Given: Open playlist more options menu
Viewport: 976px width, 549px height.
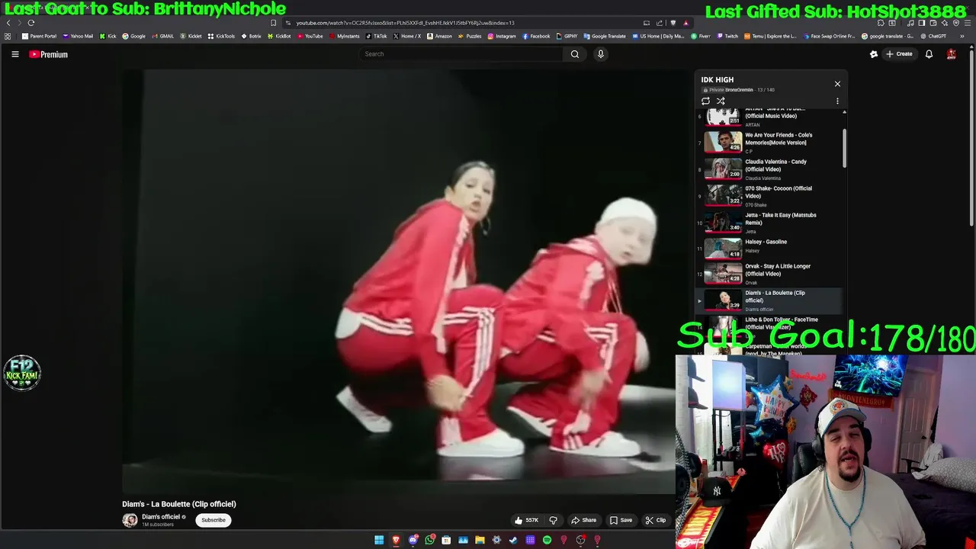Looking at the screenshot, I should click(837, 101).
